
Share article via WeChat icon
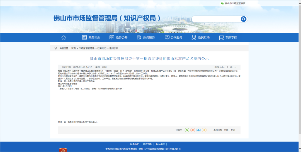[187, 130]
